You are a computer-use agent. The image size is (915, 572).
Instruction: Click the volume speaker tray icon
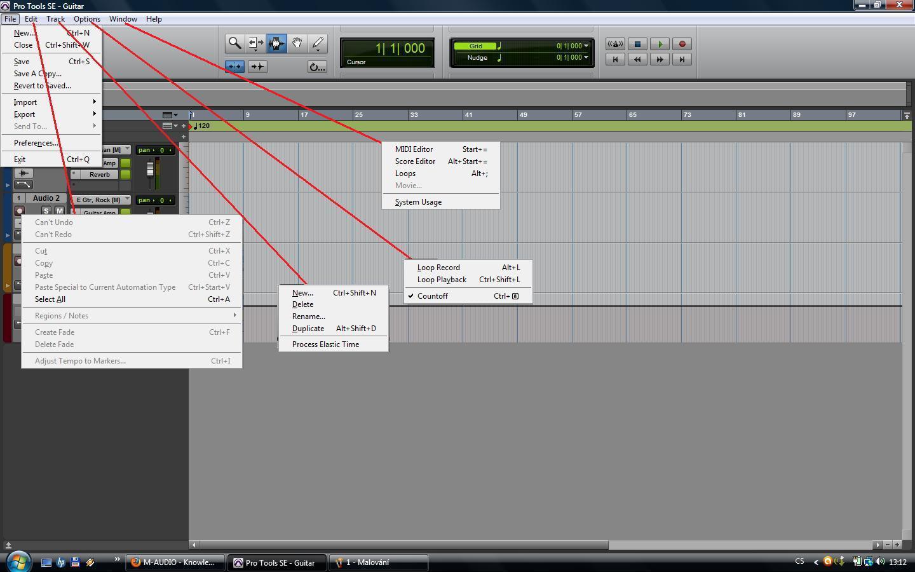pyautogui.click(x=879, y=562)
